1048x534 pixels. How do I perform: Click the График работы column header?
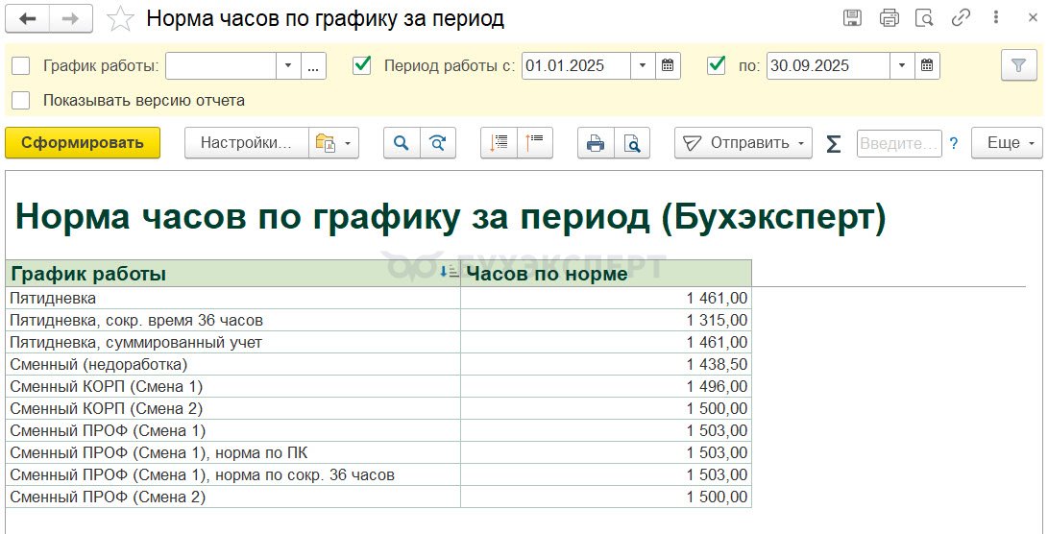click(x=233, y=274)
